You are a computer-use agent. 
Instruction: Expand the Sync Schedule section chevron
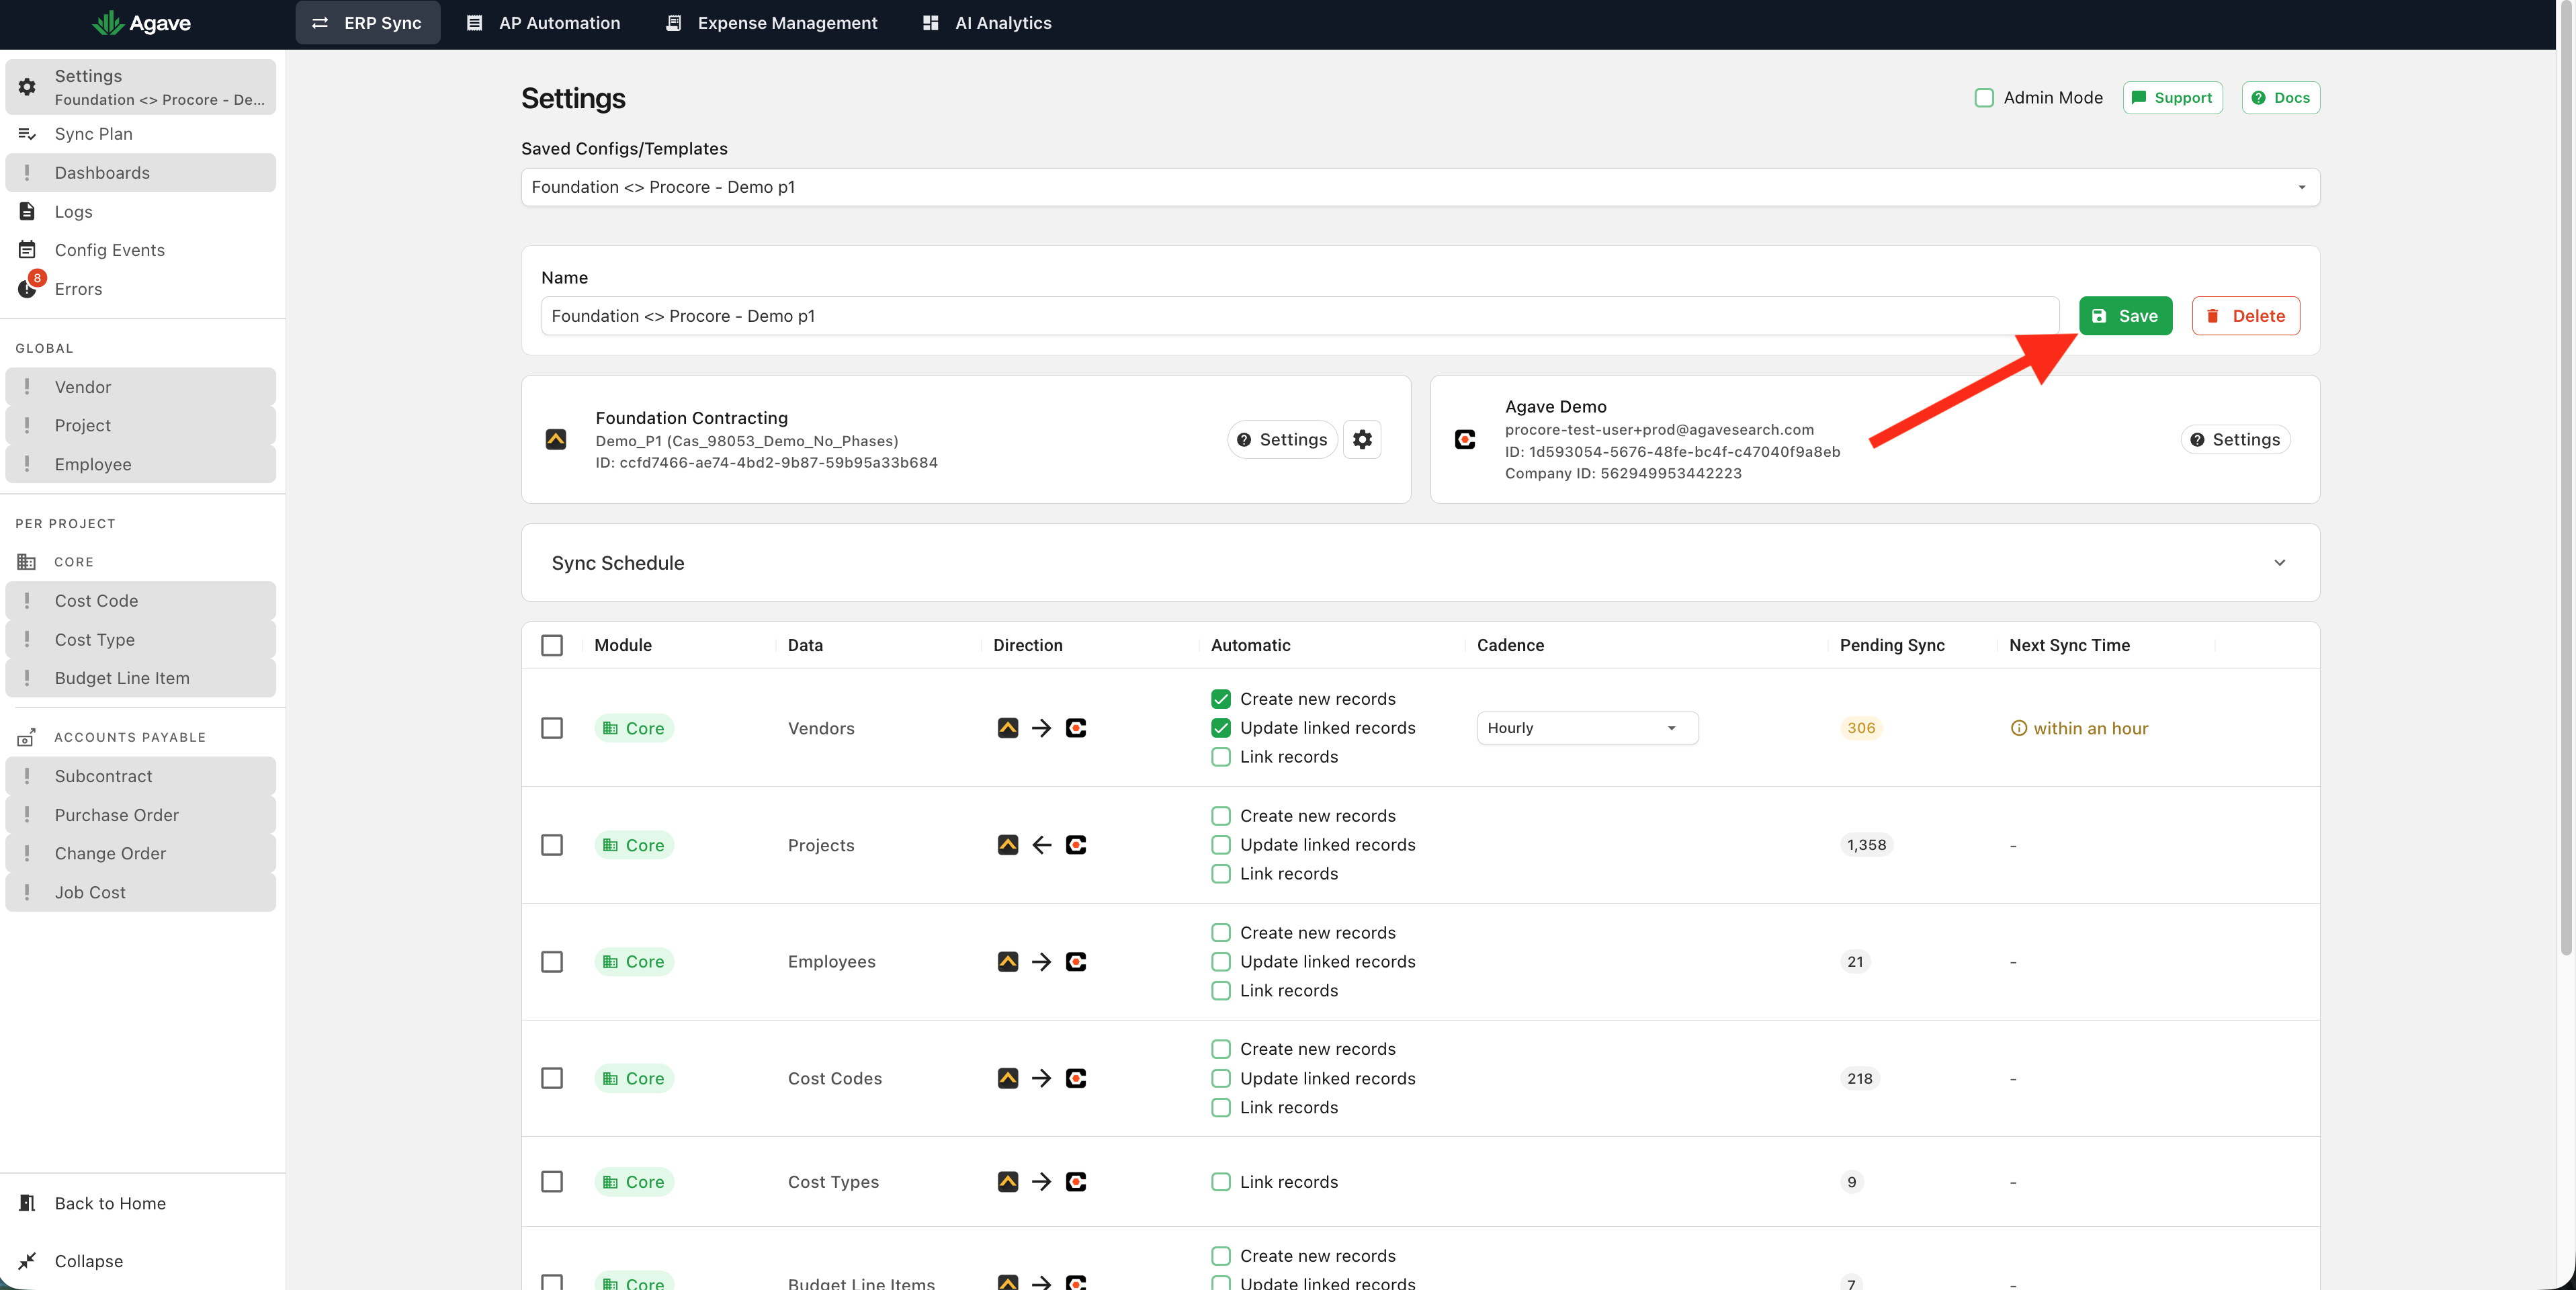2279,563
